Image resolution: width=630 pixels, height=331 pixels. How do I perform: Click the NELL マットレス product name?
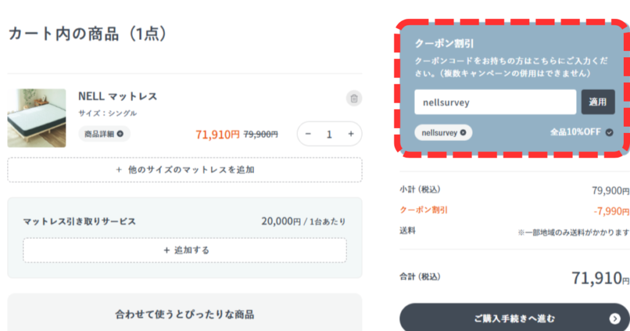(118, 96)
